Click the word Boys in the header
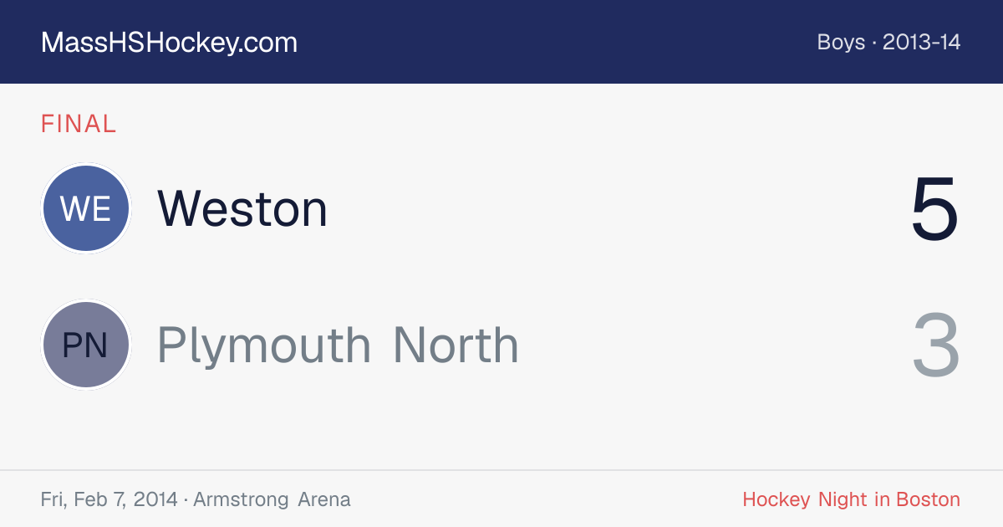This screenshot has width=1003, height=527. (x=841, y=43)
